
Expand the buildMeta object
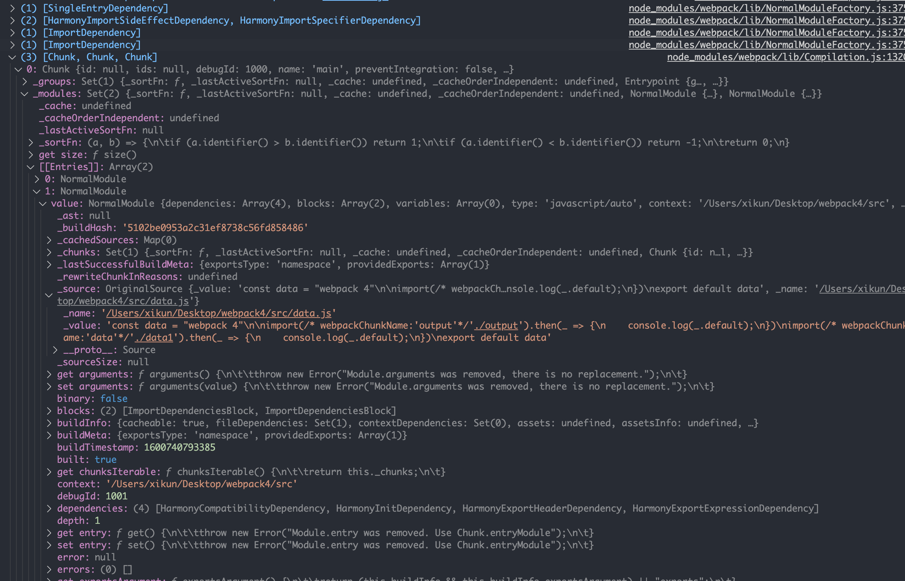click(x=49, y=435)
